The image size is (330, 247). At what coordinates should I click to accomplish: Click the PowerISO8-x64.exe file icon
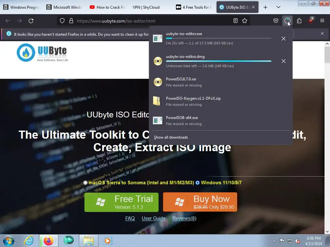158,121
